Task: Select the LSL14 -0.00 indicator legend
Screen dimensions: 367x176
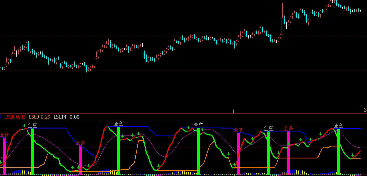Action: pyautogui.click(x=66, y=117)
